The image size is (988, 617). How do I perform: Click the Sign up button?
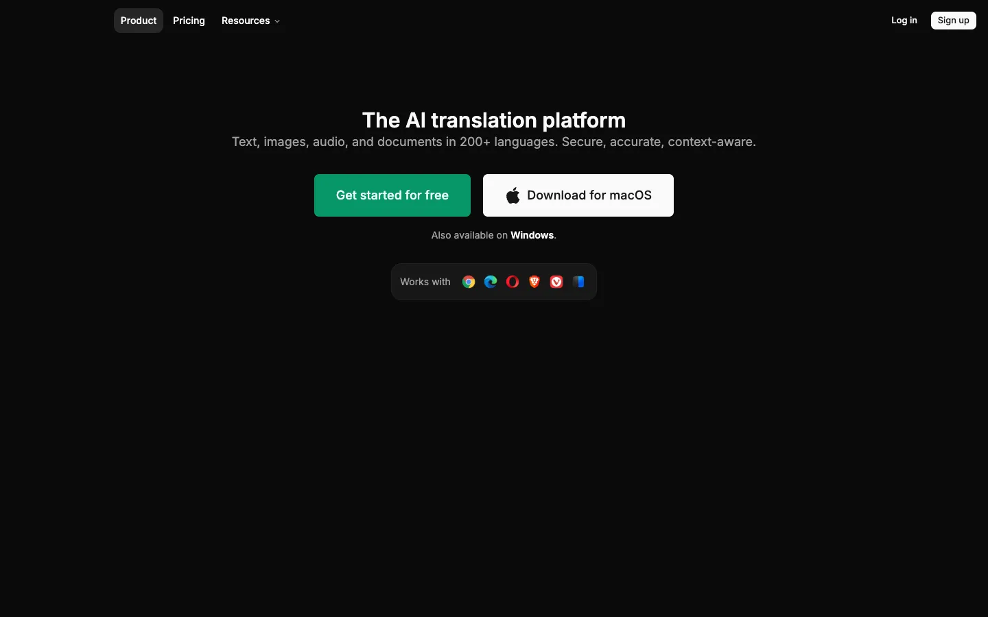point(953,21)
